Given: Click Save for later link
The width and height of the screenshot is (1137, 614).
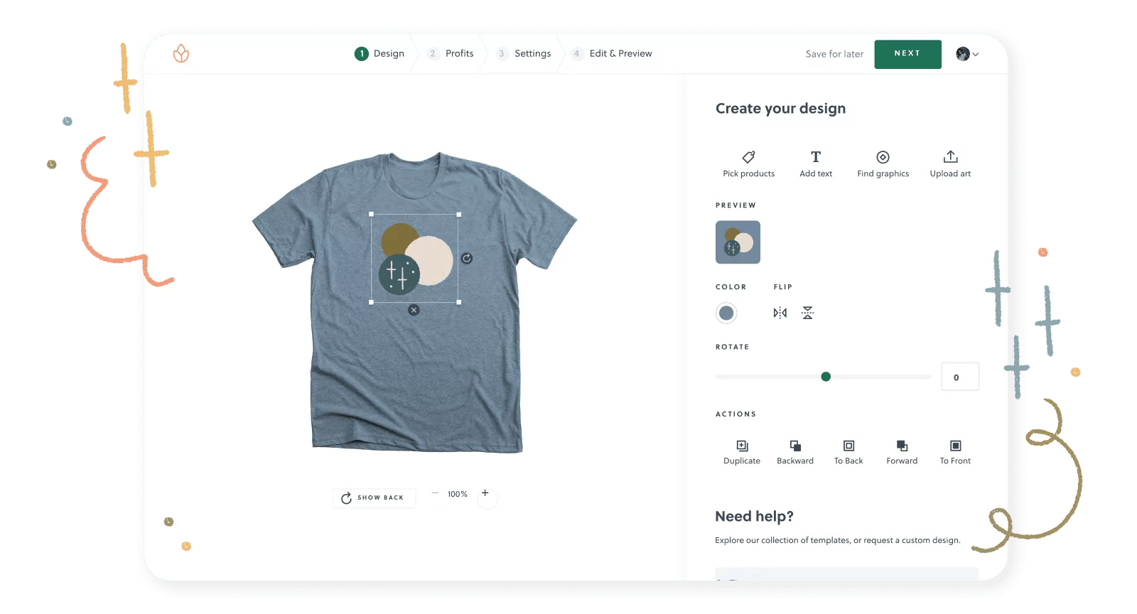Looking at the screenshot, I should point(834,54).
